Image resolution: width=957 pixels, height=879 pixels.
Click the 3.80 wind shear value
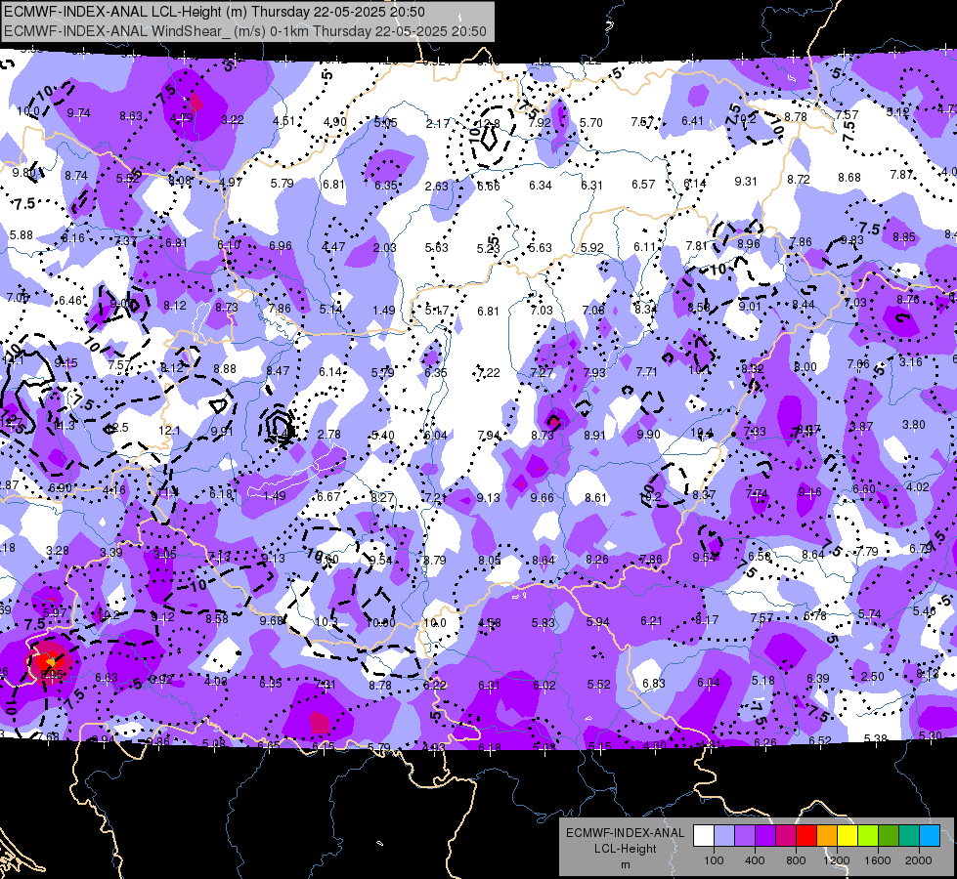click(914, 425)
